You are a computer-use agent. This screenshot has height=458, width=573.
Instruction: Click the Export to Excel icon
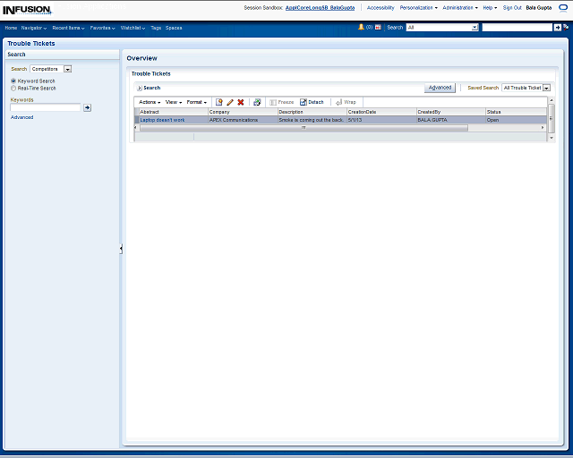257,102
